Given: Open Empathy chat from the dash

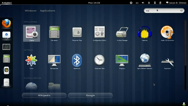Looking at the screenshot, I should (x=7, y=35).
